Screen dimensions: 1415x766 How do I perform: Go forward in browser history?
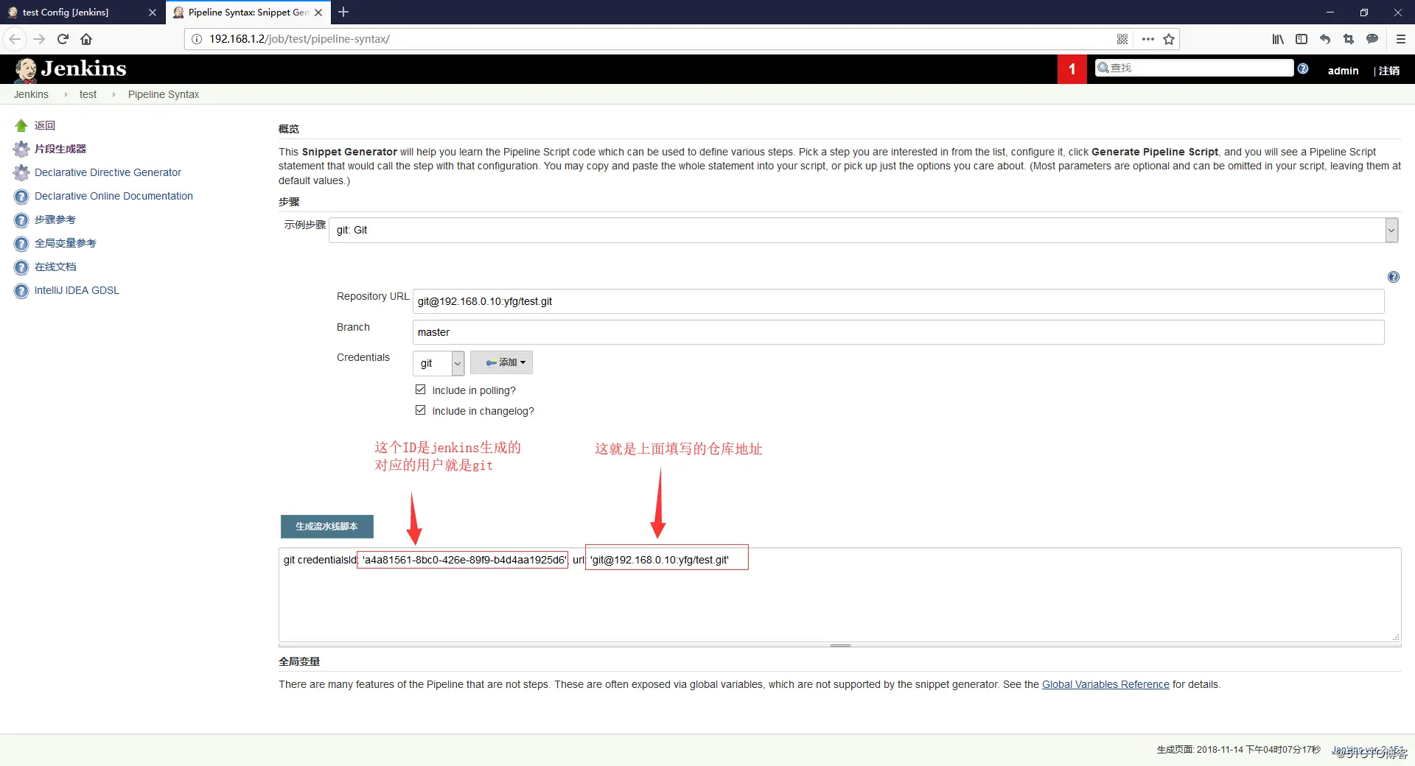click(40, 39)
